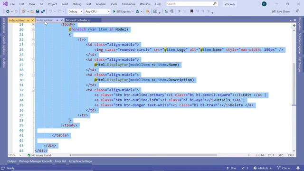Collapse the tr outline at line 22
Screen dimensions: 304x171
click(x=33, y=39)
